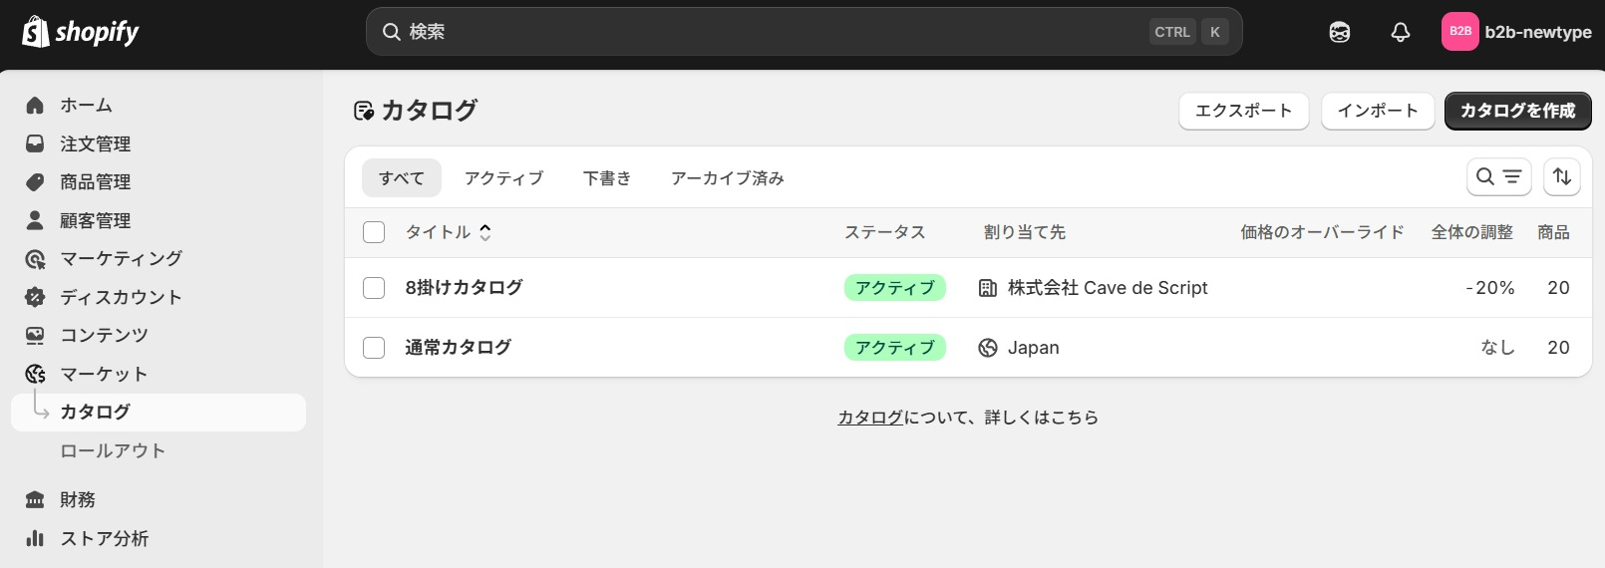The width and height of the screenshot is (1605, 568).
Task: Sort by タイトル column arrows
Action: click(485, 232)
